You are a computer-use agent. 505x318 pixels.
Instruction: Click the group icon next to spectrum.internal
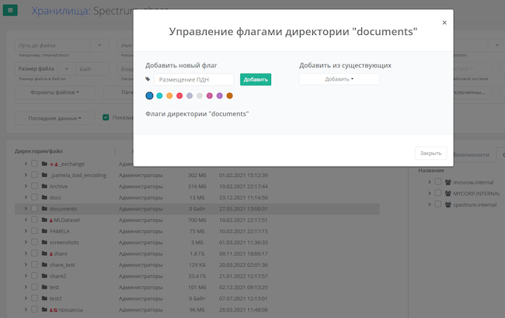[x=448, y=205]
